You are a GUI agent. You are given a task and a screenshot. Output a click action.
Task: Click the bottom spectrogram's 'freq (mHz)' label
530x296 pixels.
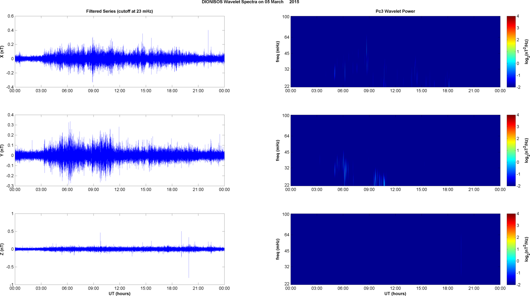[x=278, y=249]
